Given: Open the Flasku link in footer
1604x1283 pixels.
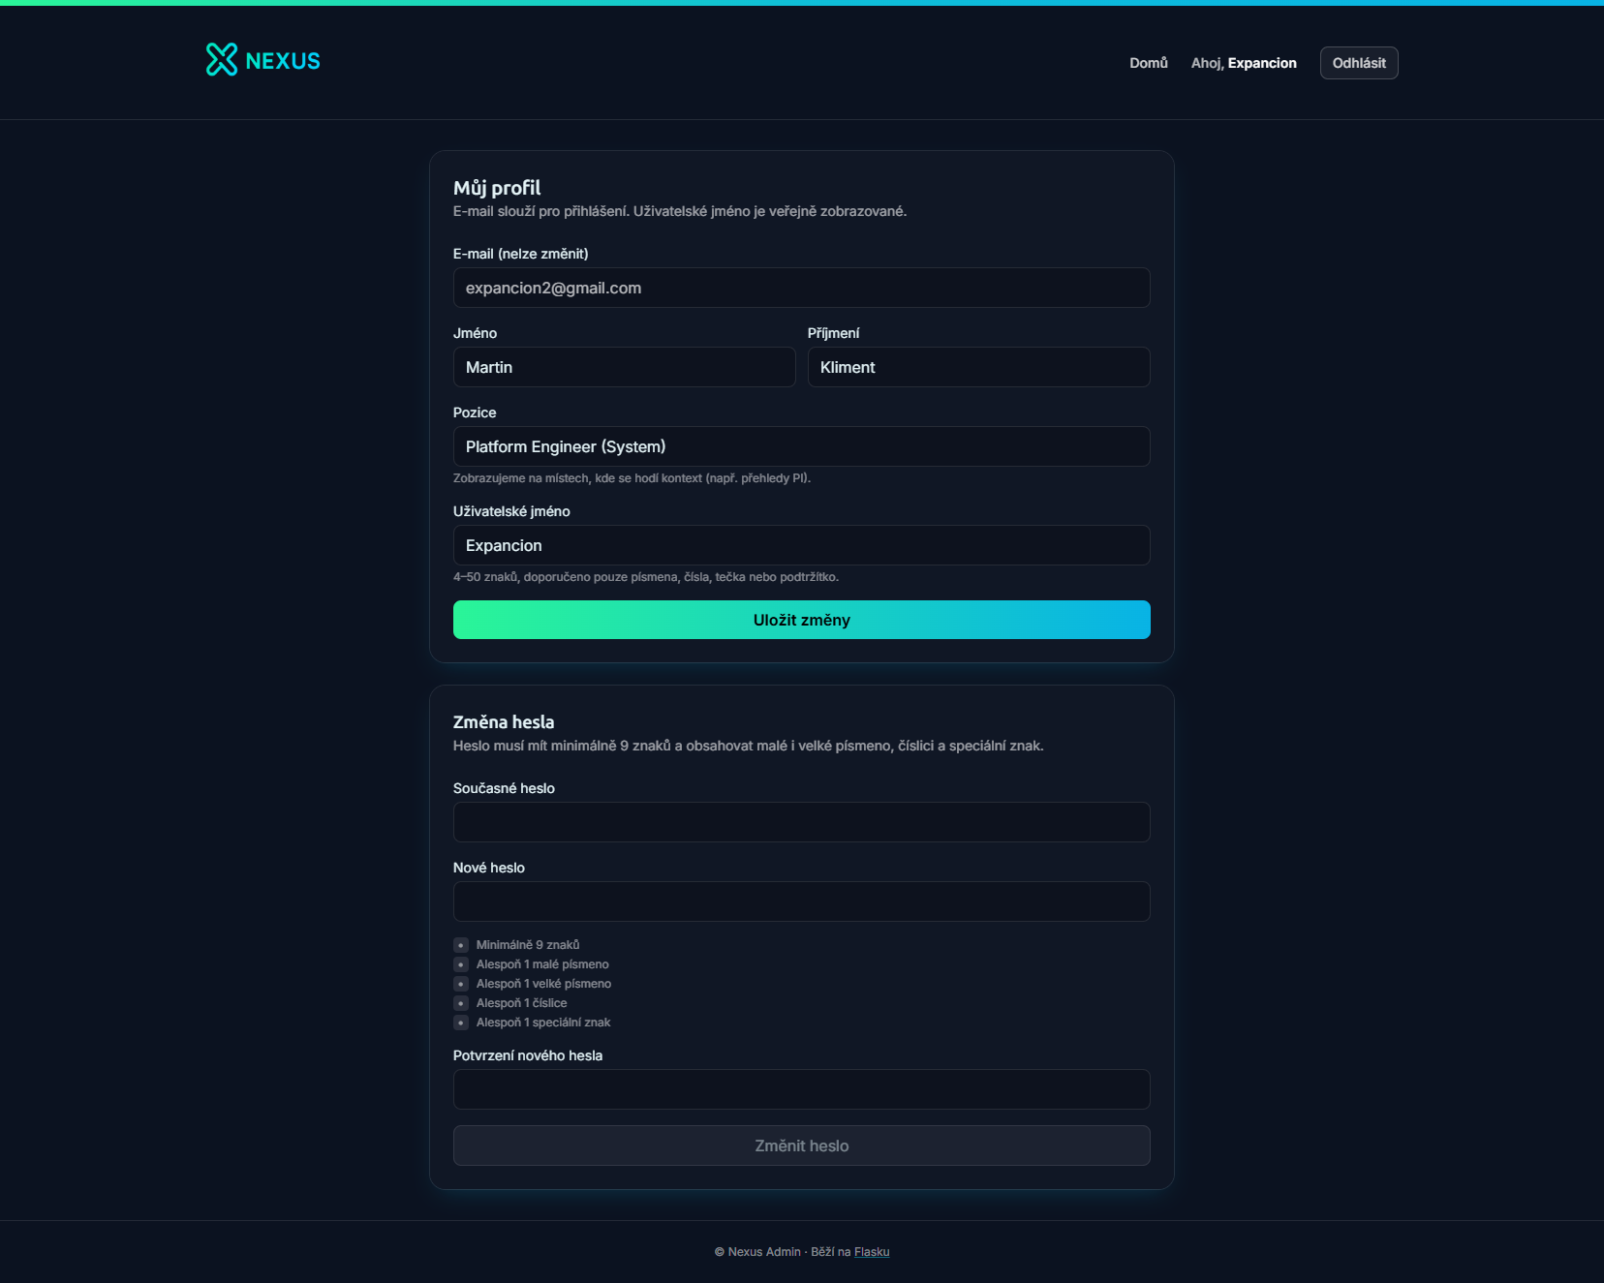Looking at the screenshot, I should pos(871,1252).
